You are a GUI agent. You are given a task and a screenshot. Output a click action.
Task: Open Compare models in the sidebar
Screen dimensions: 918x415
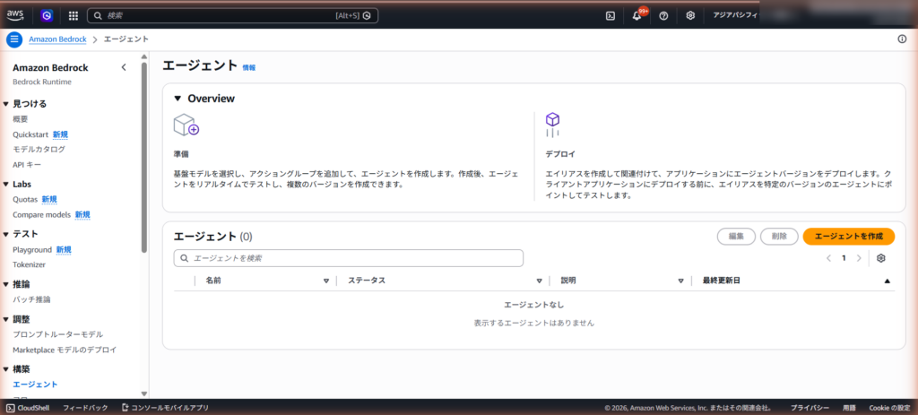coord(41,214)
